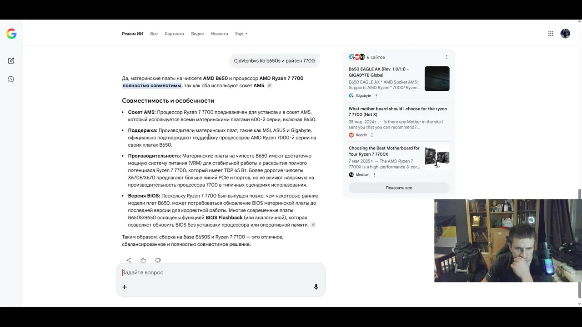Share the AI answer

tap(129, 260)
